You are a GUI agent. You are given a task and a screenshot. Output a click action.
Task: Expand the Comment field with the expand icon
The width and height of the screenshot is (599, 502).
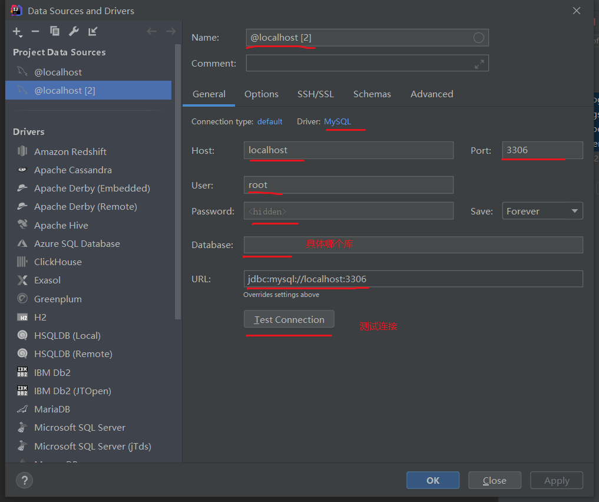479,64
